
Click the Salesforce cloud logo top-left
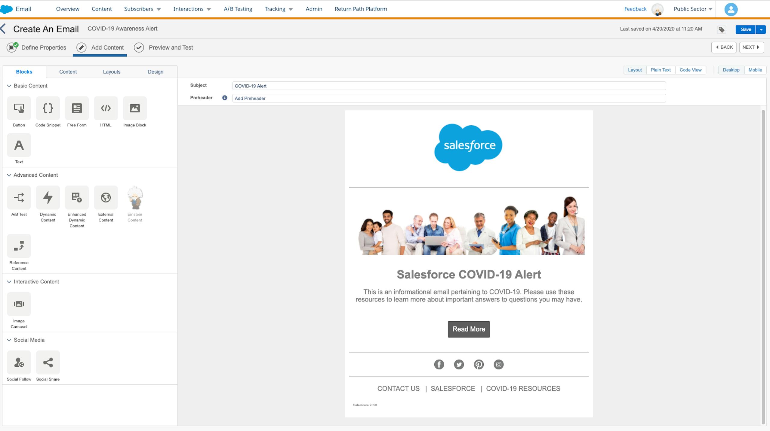[6, 9]
